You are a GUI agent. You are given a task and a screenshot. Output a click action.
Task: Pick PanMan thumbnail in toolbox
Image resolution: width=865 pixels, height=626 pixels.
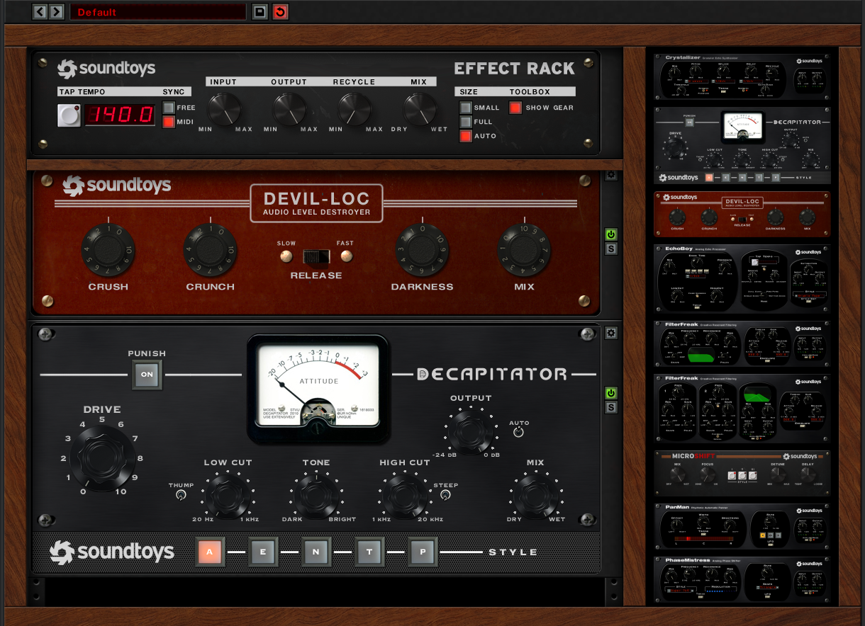point(742,527)
